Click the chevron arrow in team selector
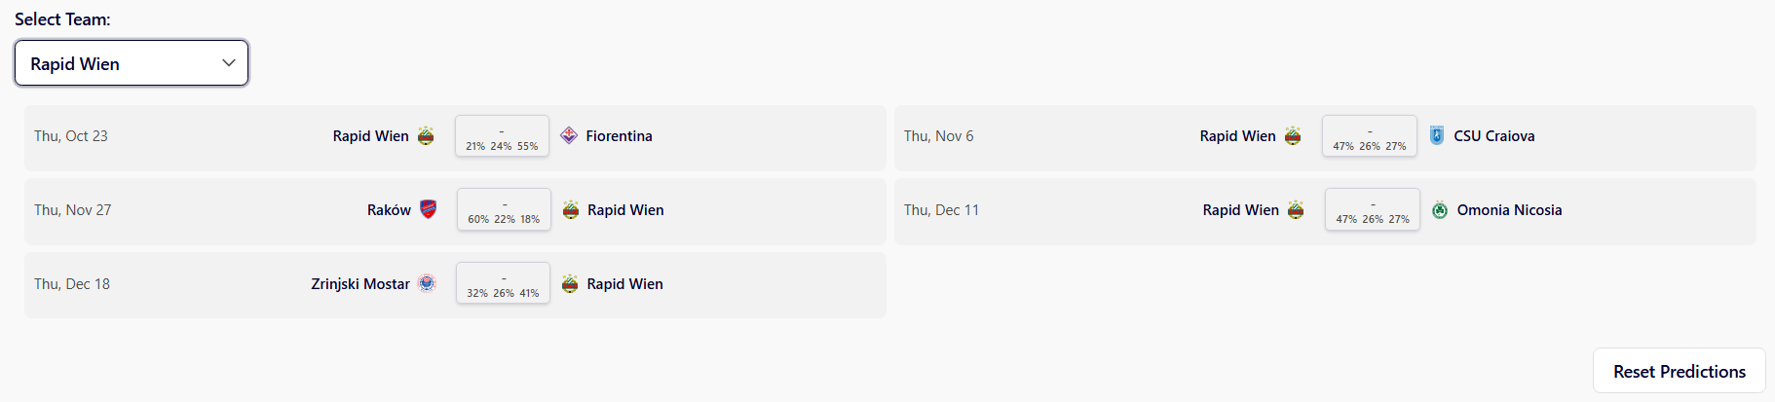This screenshot has height=402, width=1775. [x=229, y=63]
